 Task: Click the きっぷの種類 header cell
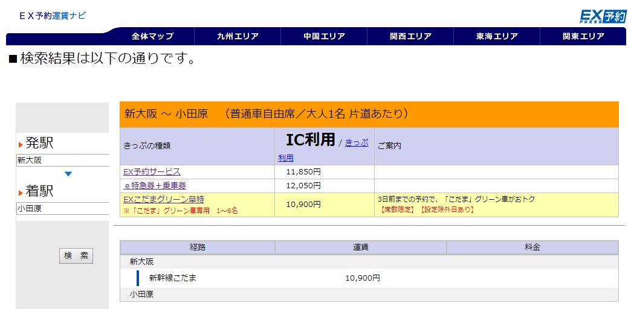click(197, 146)
